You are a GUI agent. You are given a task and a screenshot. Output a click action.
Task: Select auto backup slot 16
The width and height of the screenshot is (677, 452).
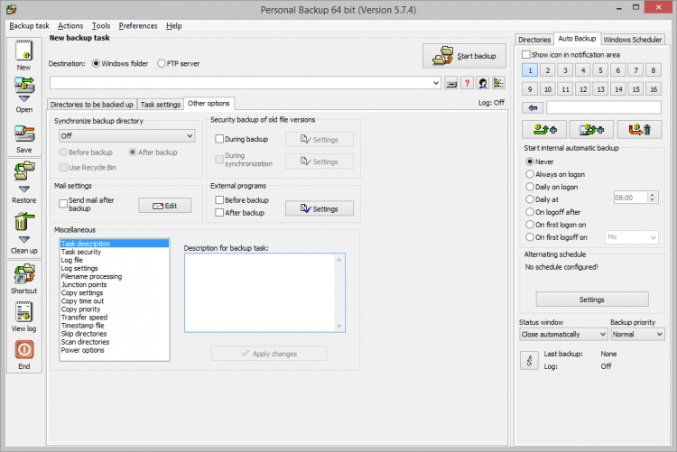tap(654, 89)
